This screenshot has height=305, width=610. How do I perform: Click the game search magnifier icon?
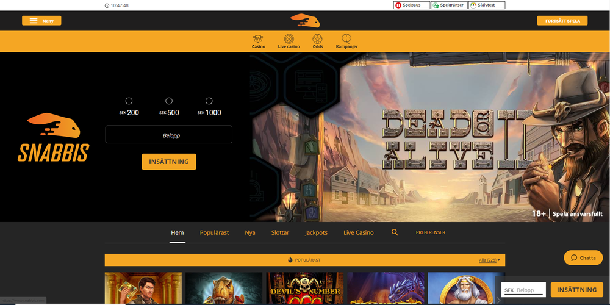click(x=395, y=232)
